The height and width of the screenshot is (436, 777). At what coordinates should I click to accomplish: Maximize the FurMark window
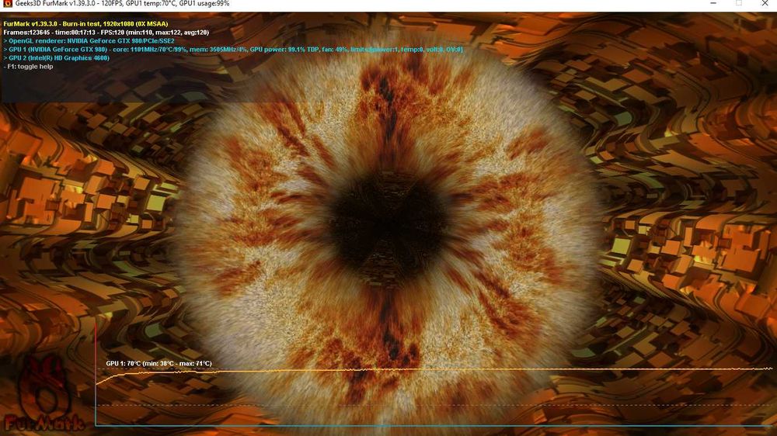point(739,3)
